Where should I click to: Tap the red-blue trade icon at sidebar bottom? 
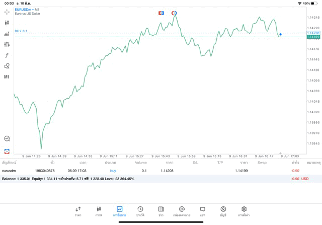tap(7, 151)
